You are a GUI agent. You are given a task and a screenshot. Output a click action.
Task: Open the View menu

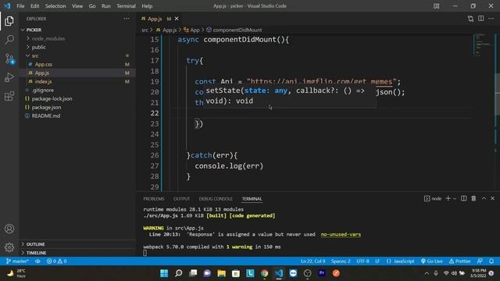coord(77,6)
